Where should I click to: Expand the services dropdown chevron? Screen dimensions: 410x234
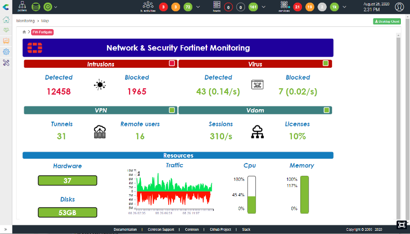click(x=344, y=7)
